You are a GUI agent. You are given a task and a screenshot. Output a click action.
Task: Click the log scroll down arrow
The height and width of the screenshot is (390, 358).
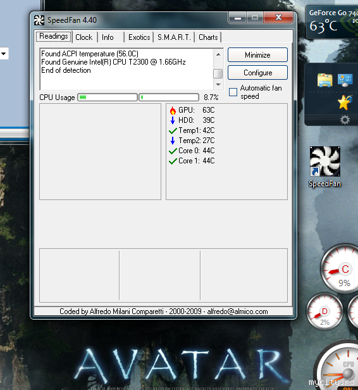218,85
